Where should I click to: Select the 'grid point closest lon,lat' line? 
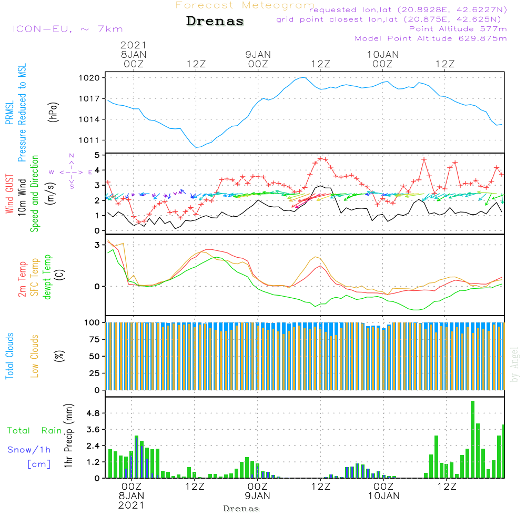(388, 19)
